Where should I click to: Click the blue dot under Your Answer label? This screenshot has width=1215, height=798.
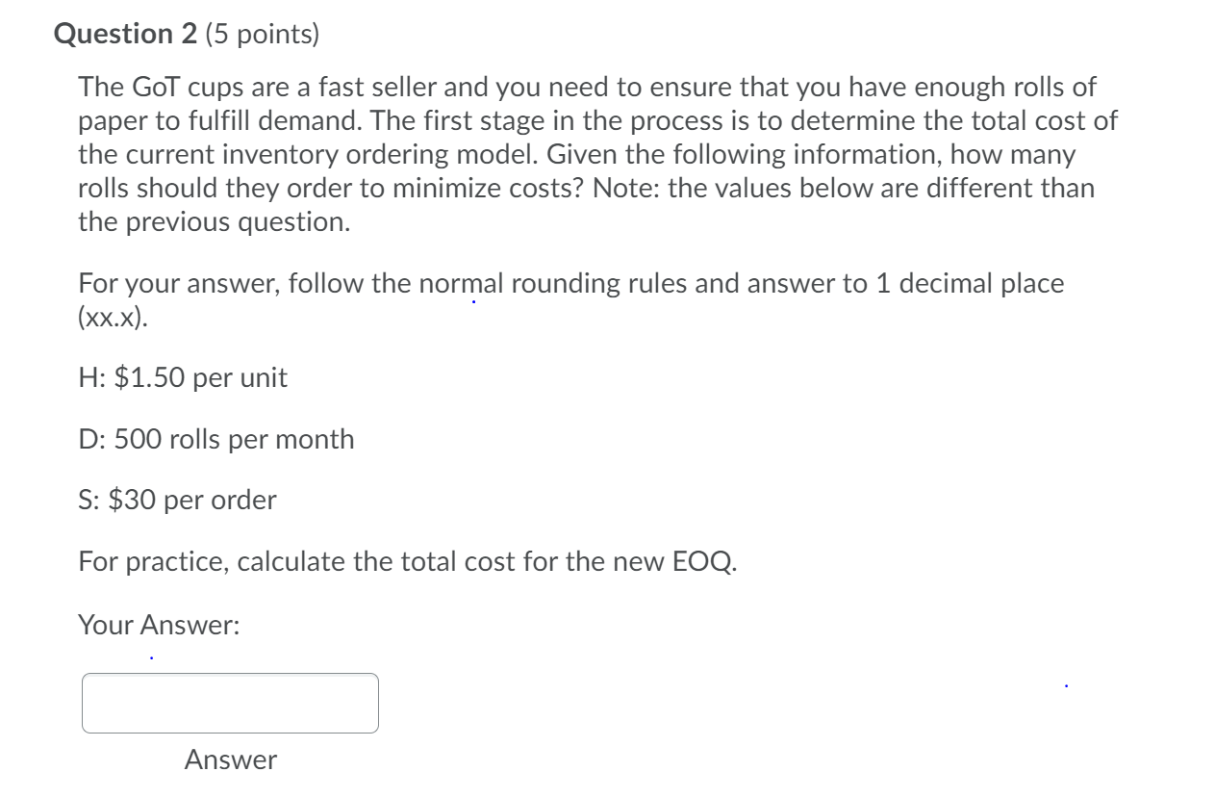(150, 656)
